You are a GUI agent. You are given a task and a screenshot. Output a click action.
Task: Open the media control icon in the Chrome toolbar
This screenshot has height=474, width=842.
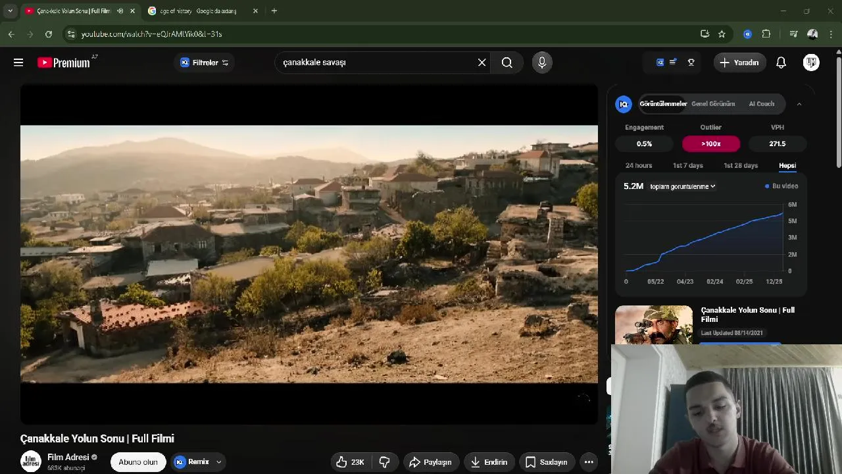[x=793, y=34]
